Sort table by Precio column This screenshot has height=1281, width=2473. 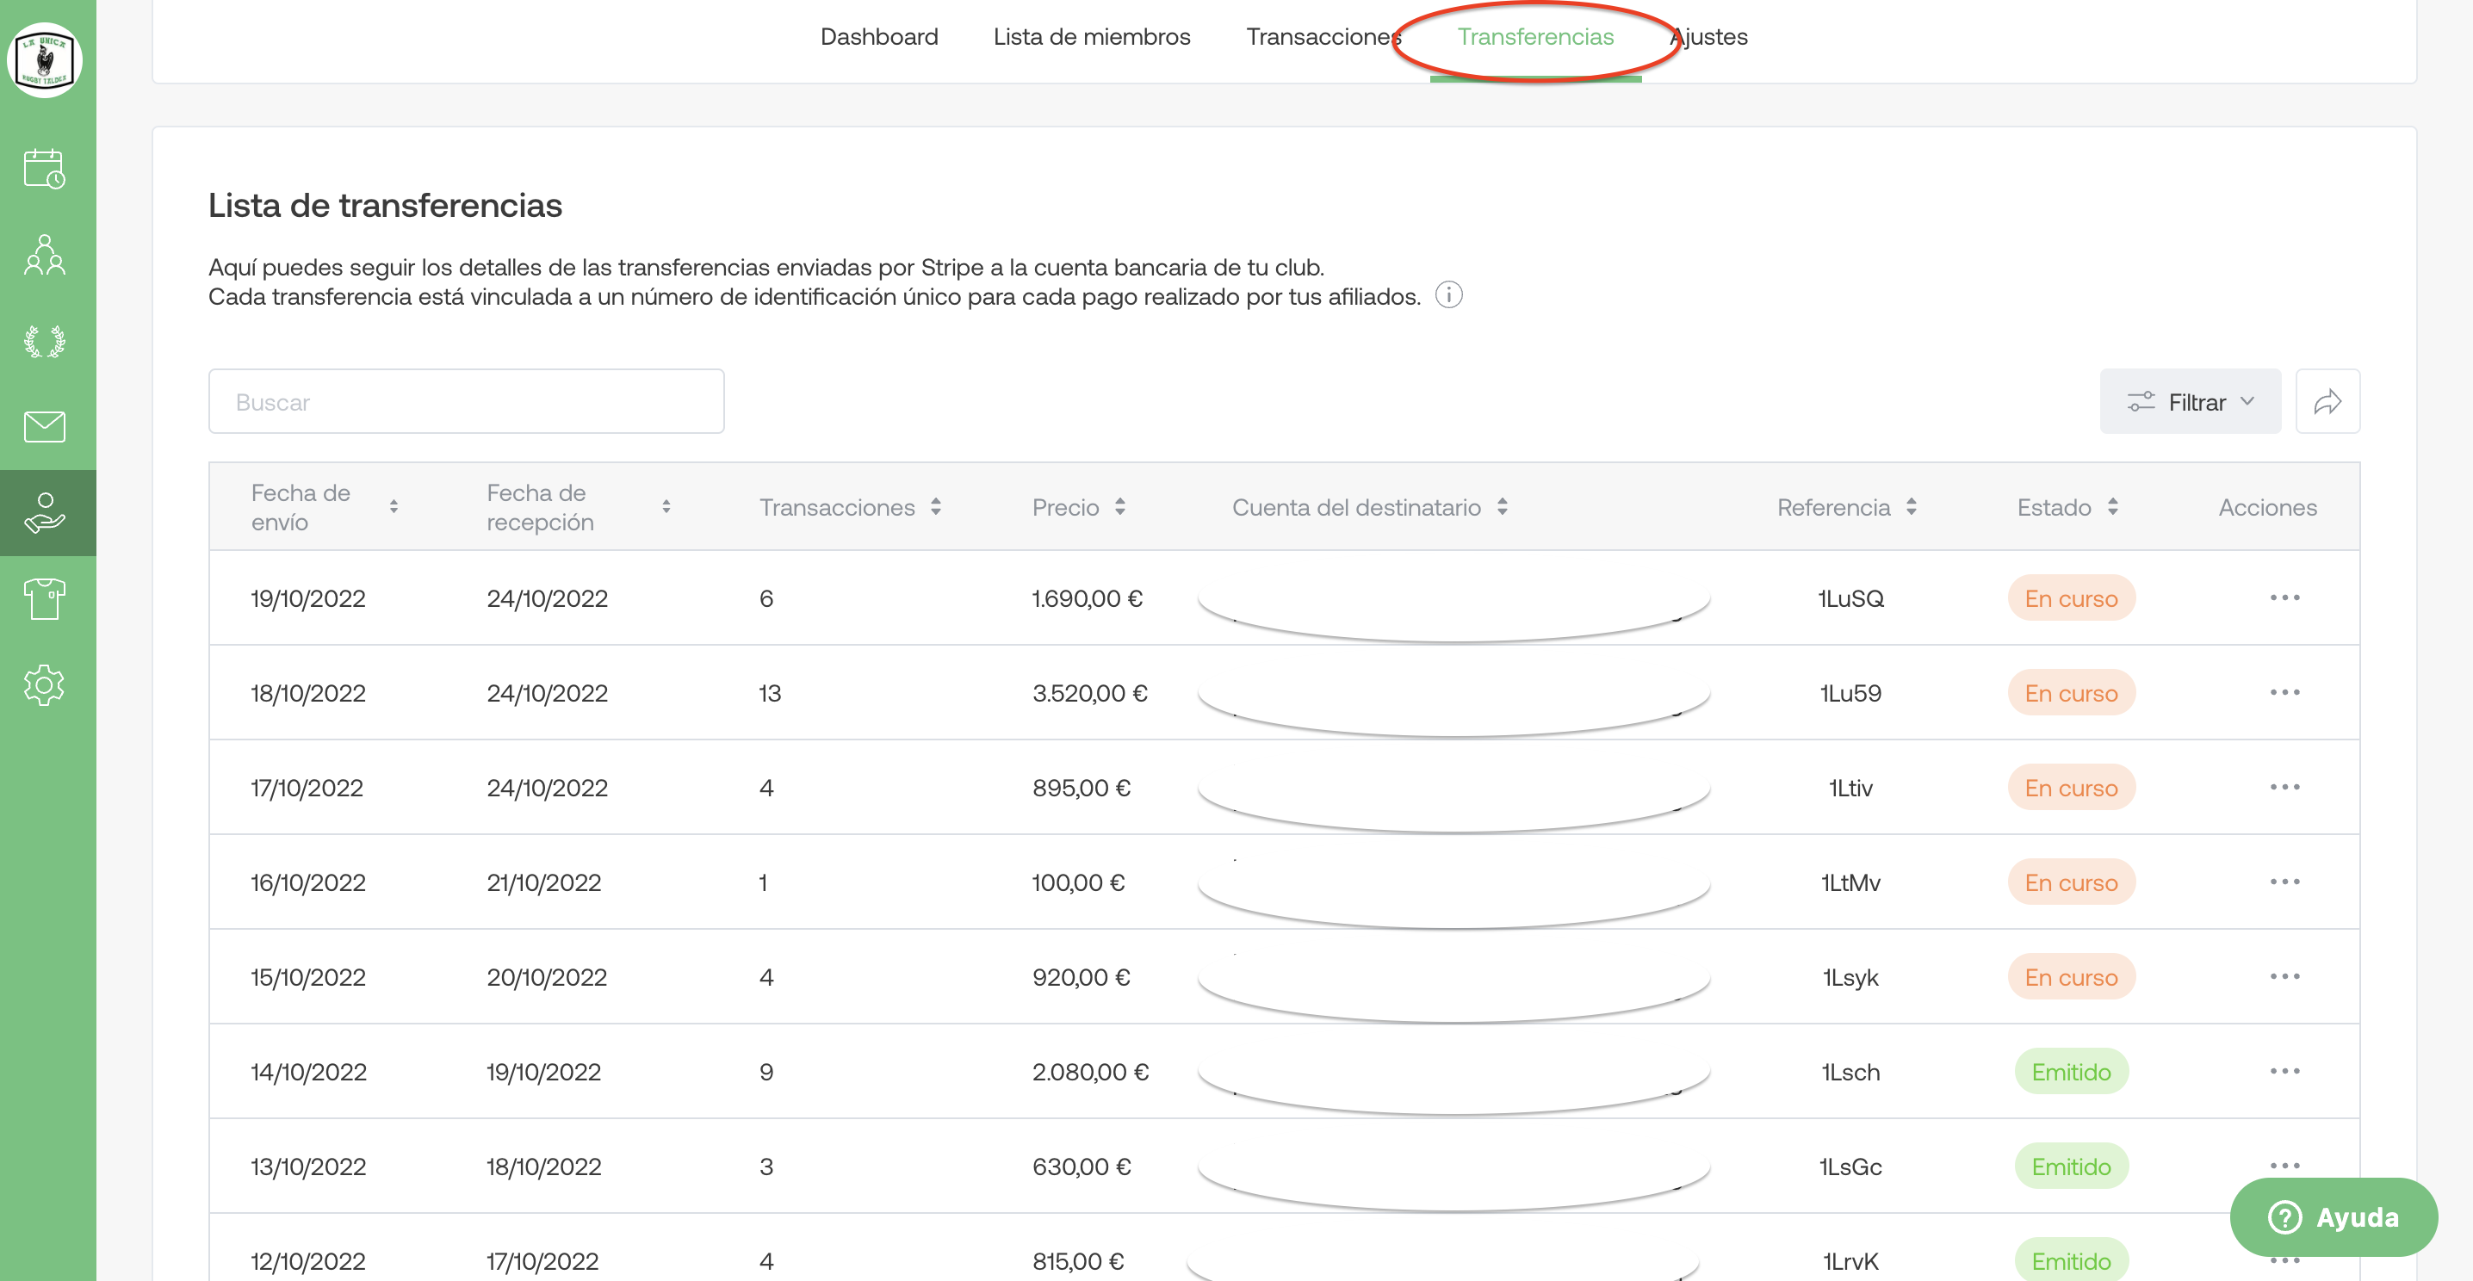(x=1119, y=507)
